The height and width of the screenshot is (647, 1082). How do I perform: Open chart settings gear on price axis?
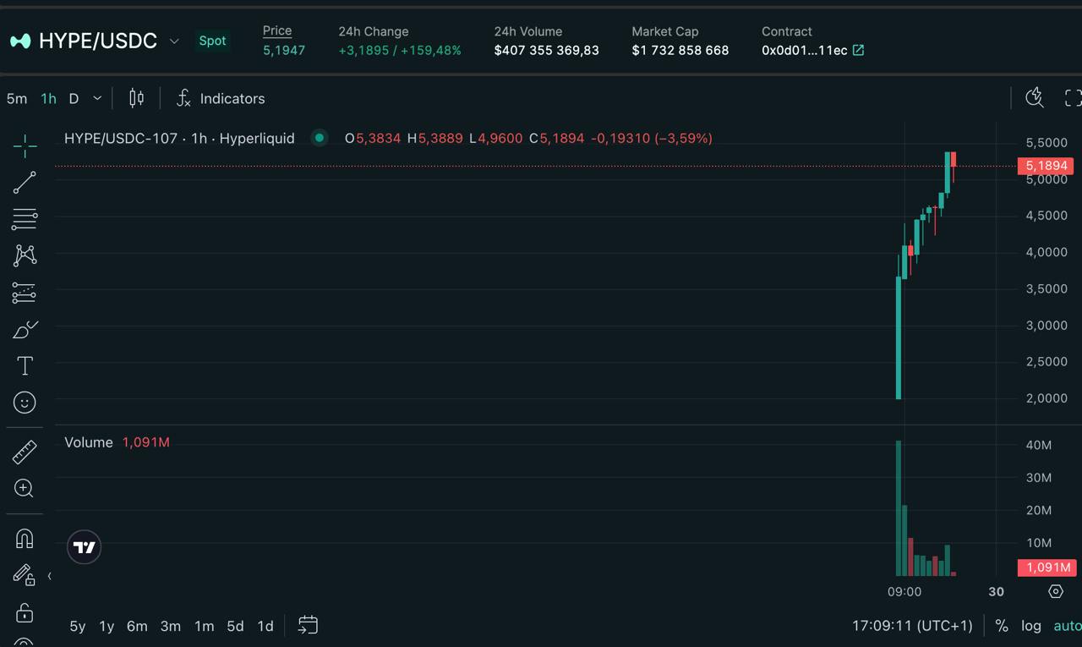tap(1056, 591)
